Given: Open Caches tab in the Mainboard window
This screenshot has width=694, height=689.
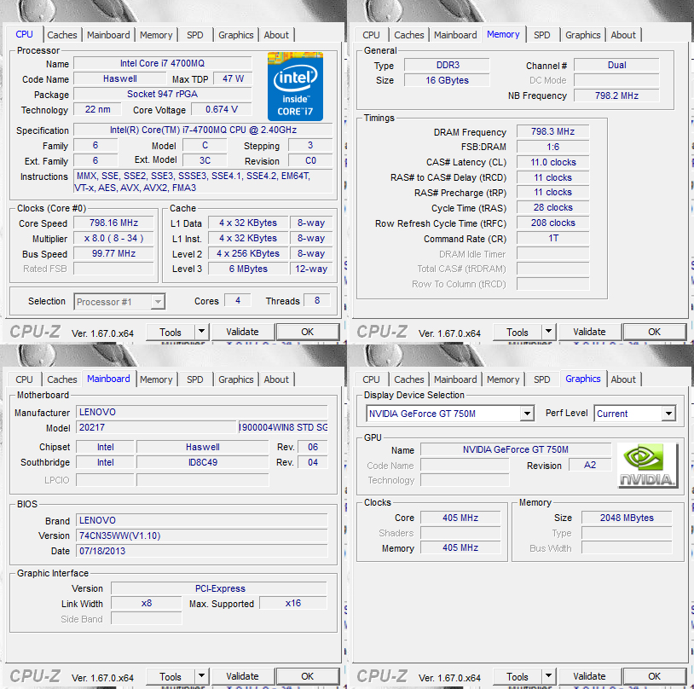Looking at the screenshot, I should [x=62, y=379].
